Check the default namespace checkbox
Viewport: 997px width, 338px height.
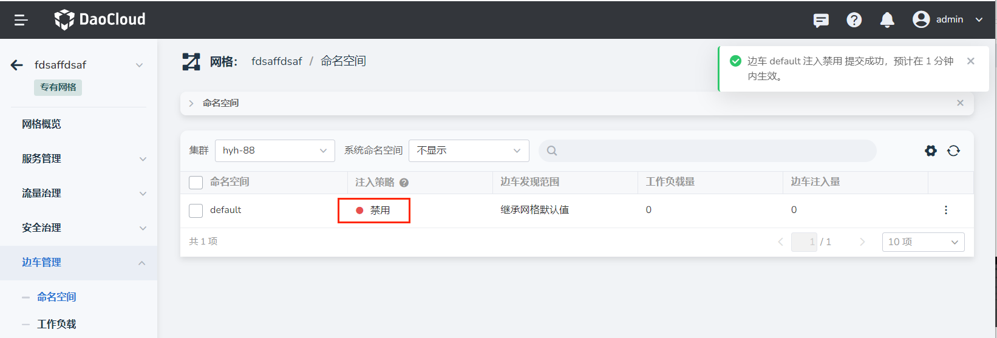tap(196, 211)
